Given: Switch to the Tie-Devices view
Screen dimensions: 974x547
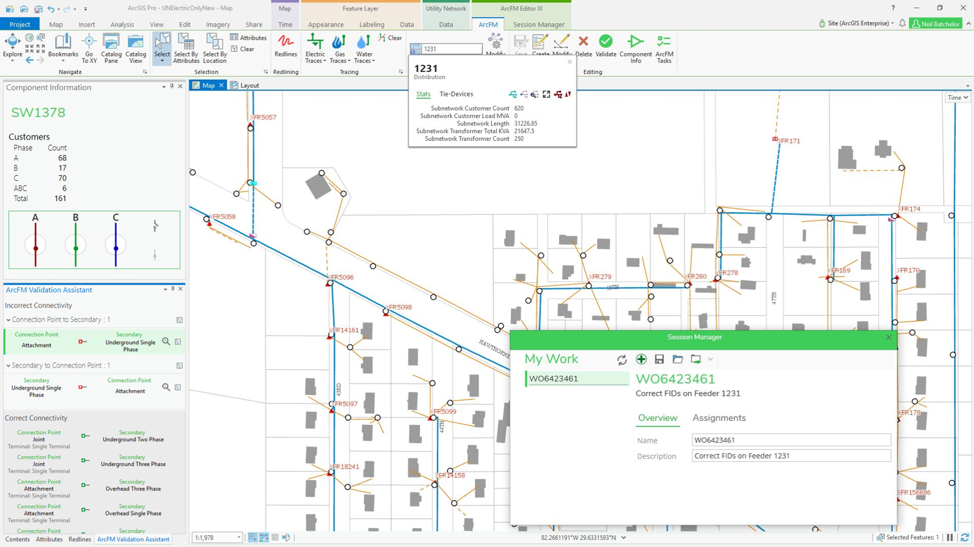Looking at the screenshot, I should coord(455,94).
